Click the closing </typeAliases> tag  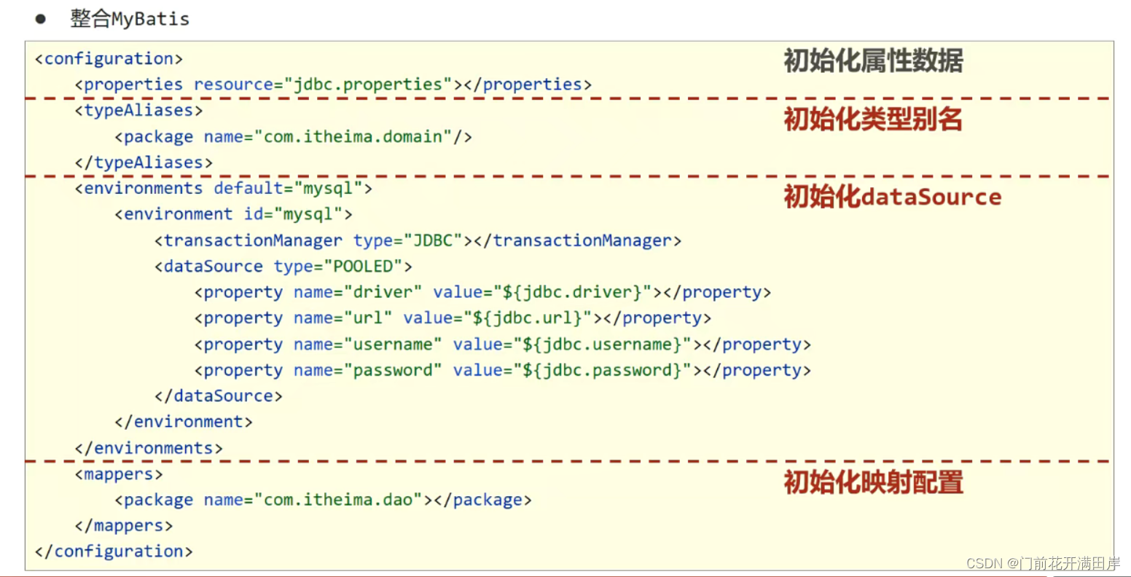[144, 162]
